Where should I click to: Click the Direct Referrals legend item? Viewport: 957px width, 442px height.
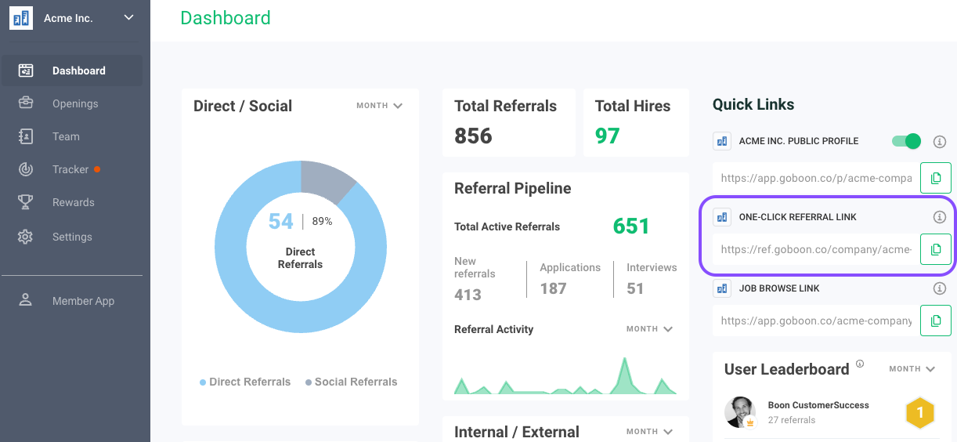tap(244, 382)
